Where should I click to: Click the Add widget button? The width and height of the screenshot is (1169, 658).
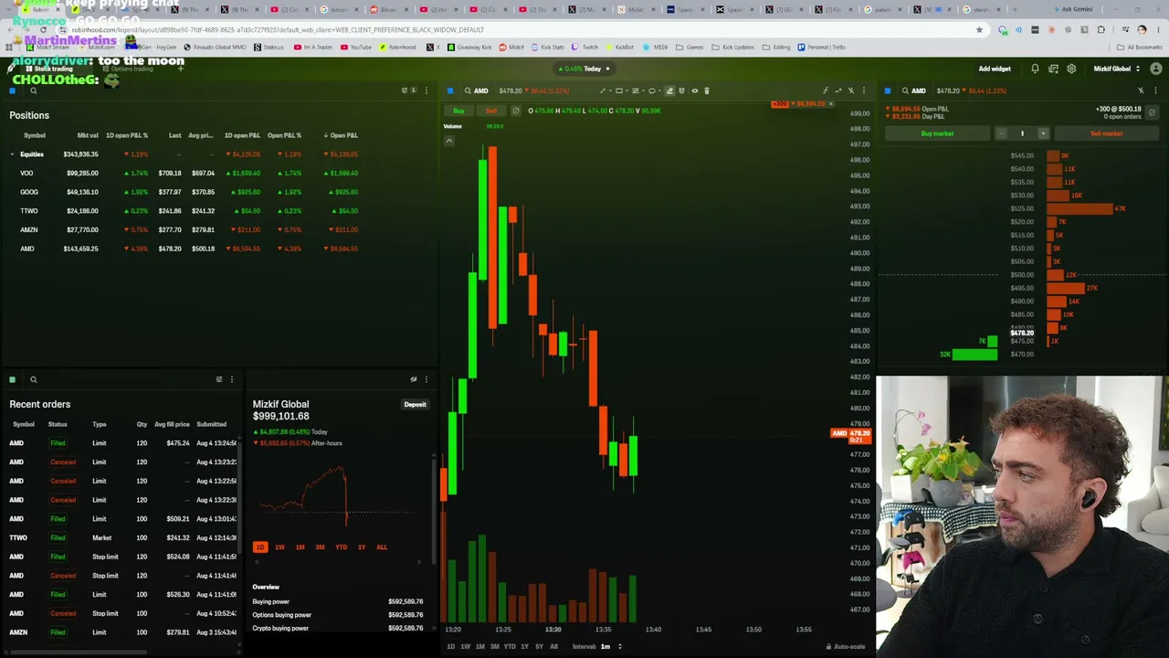pos(995,69)
